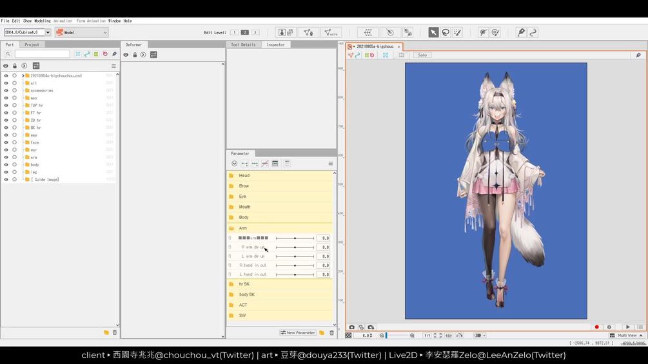Open the Window menu
648x364 pixels.
(115, 21)
